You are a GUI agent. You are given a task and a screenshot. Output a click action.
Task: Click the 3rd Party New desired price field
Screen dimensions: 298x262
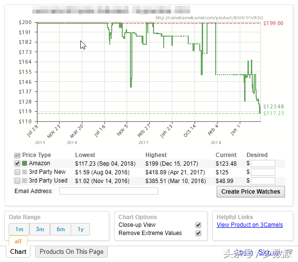coord(263,172)
